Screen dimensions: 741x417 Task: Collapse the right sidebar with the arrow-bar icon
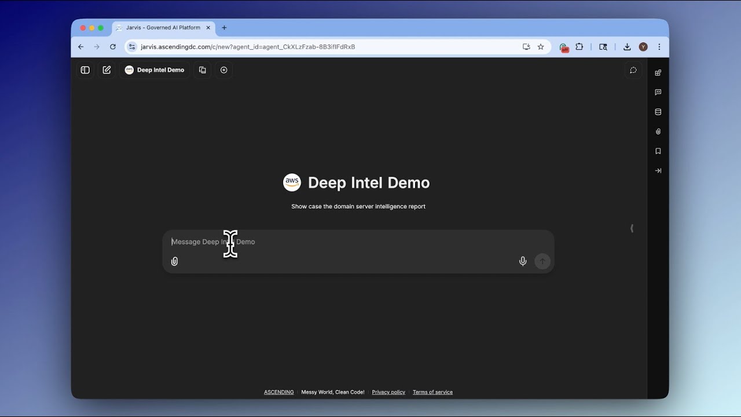pos(658,171)
